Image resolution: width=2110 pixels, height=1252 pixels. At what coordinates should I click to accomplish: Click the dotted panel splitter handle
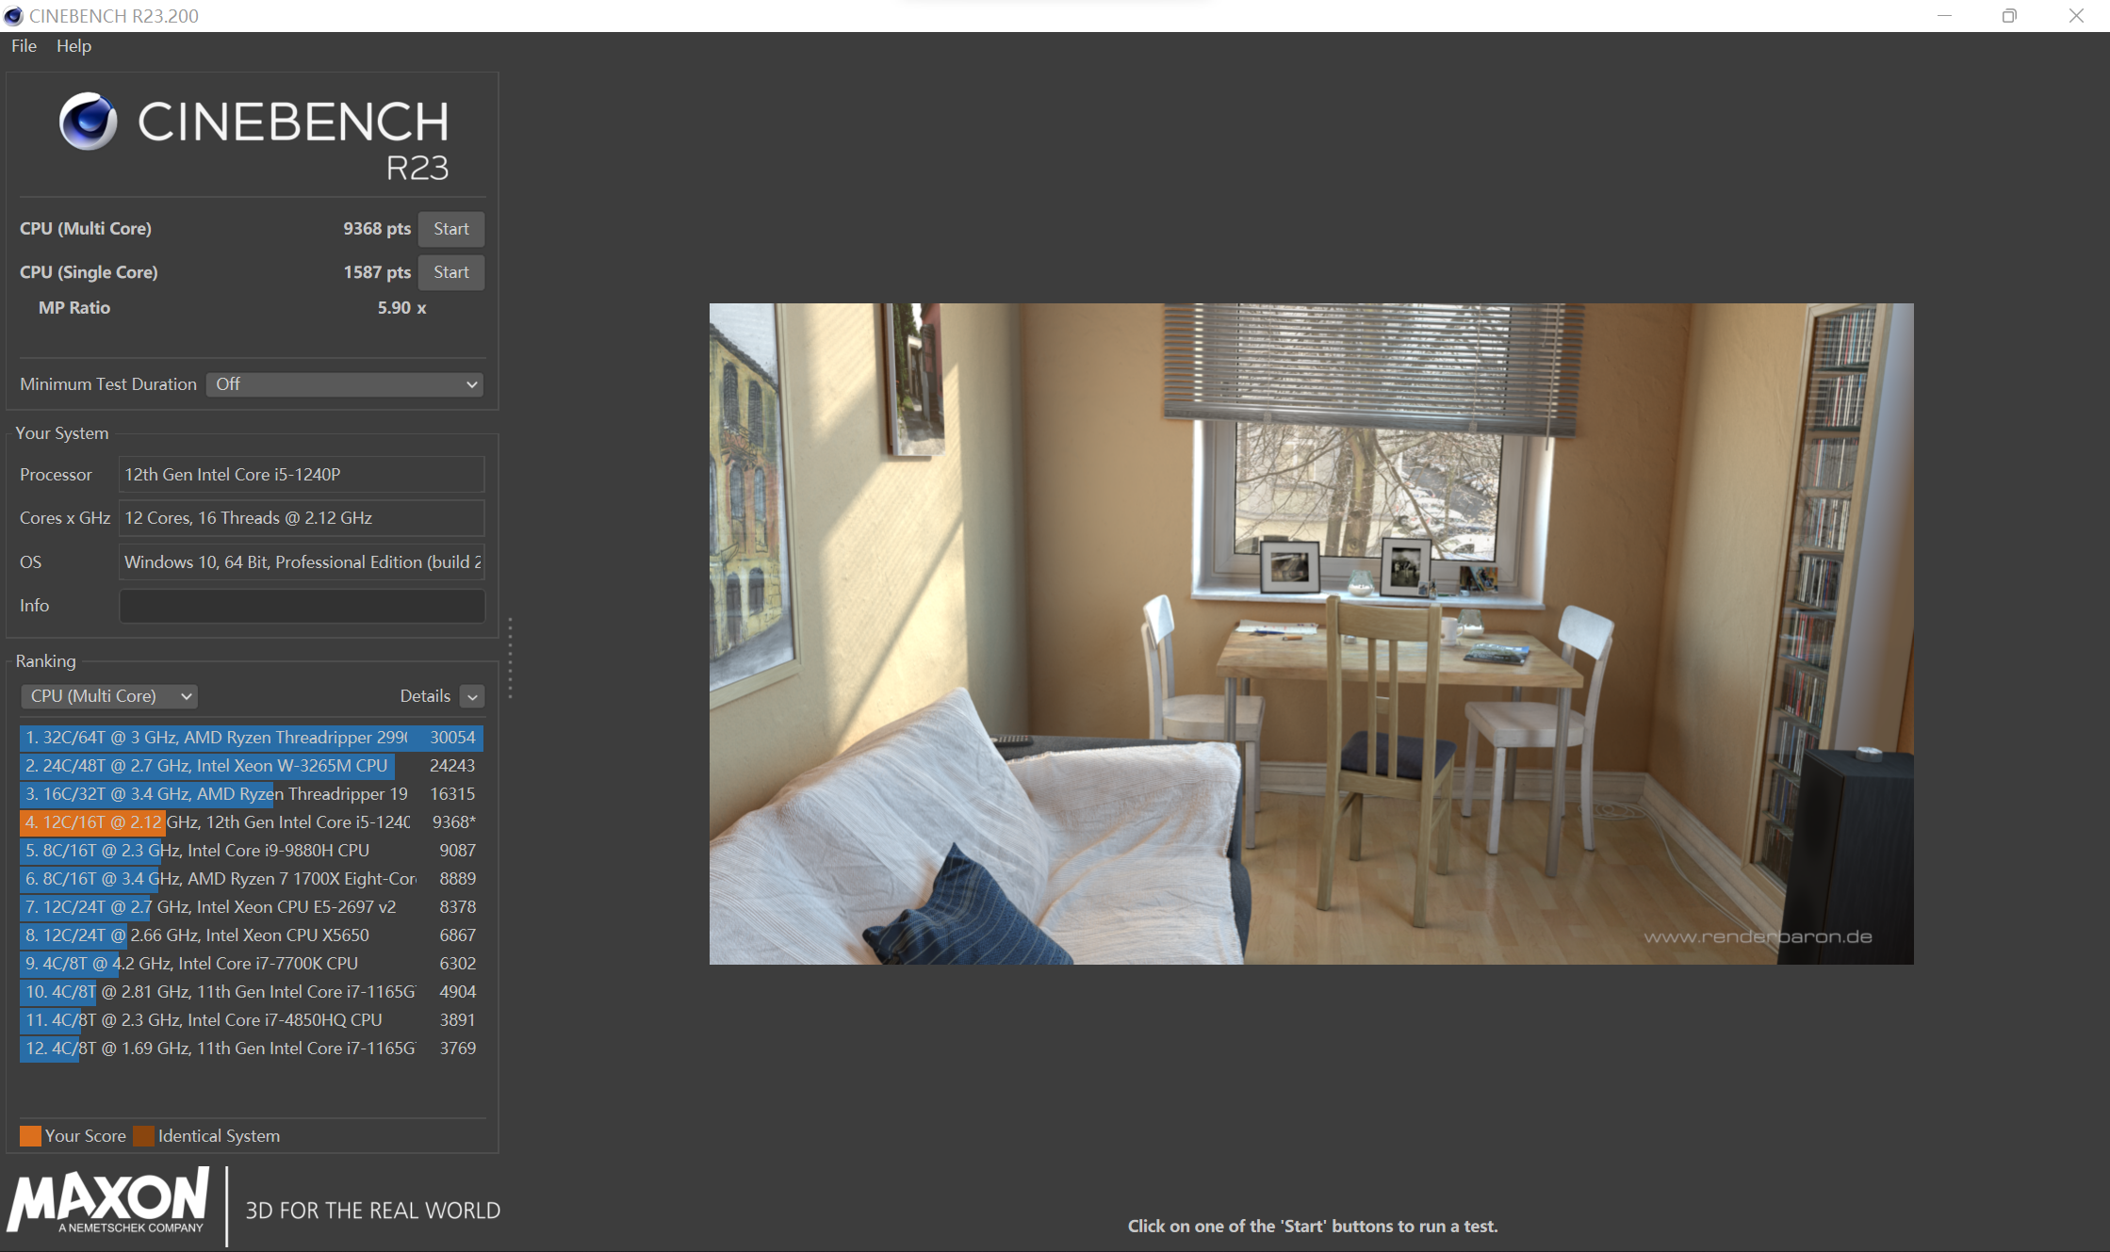[x=510, y=658]
